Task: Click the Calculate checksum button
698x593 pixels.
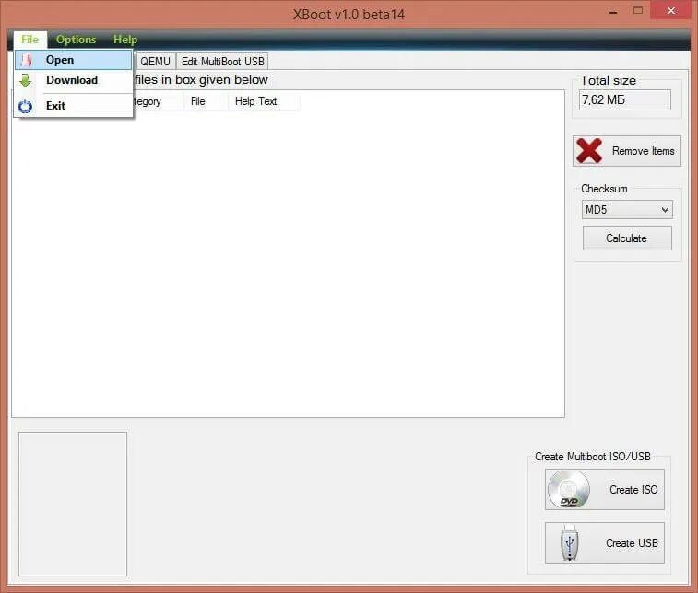Action: (627, 238)
